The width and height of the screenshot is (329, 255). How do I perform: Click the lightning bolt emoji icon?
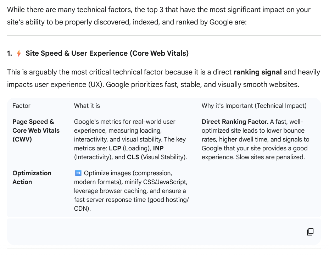[19, 54]
